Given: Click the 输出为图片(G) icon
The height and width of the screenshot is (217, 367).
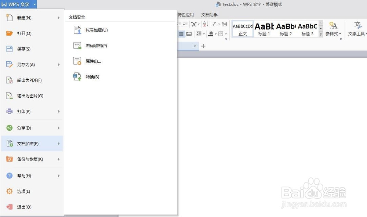Looking at the screenshot, I should [x=10, y=96].
